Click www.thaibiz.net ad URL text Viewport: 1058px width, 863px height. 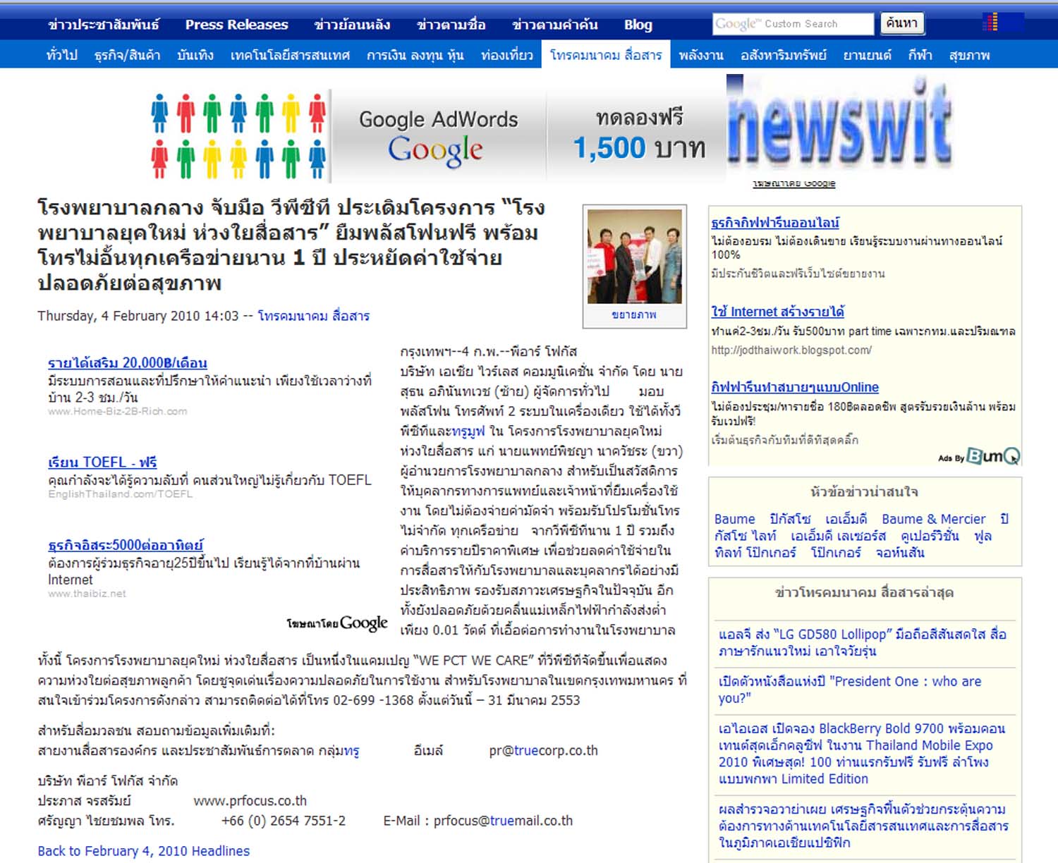tap(87, 594)
